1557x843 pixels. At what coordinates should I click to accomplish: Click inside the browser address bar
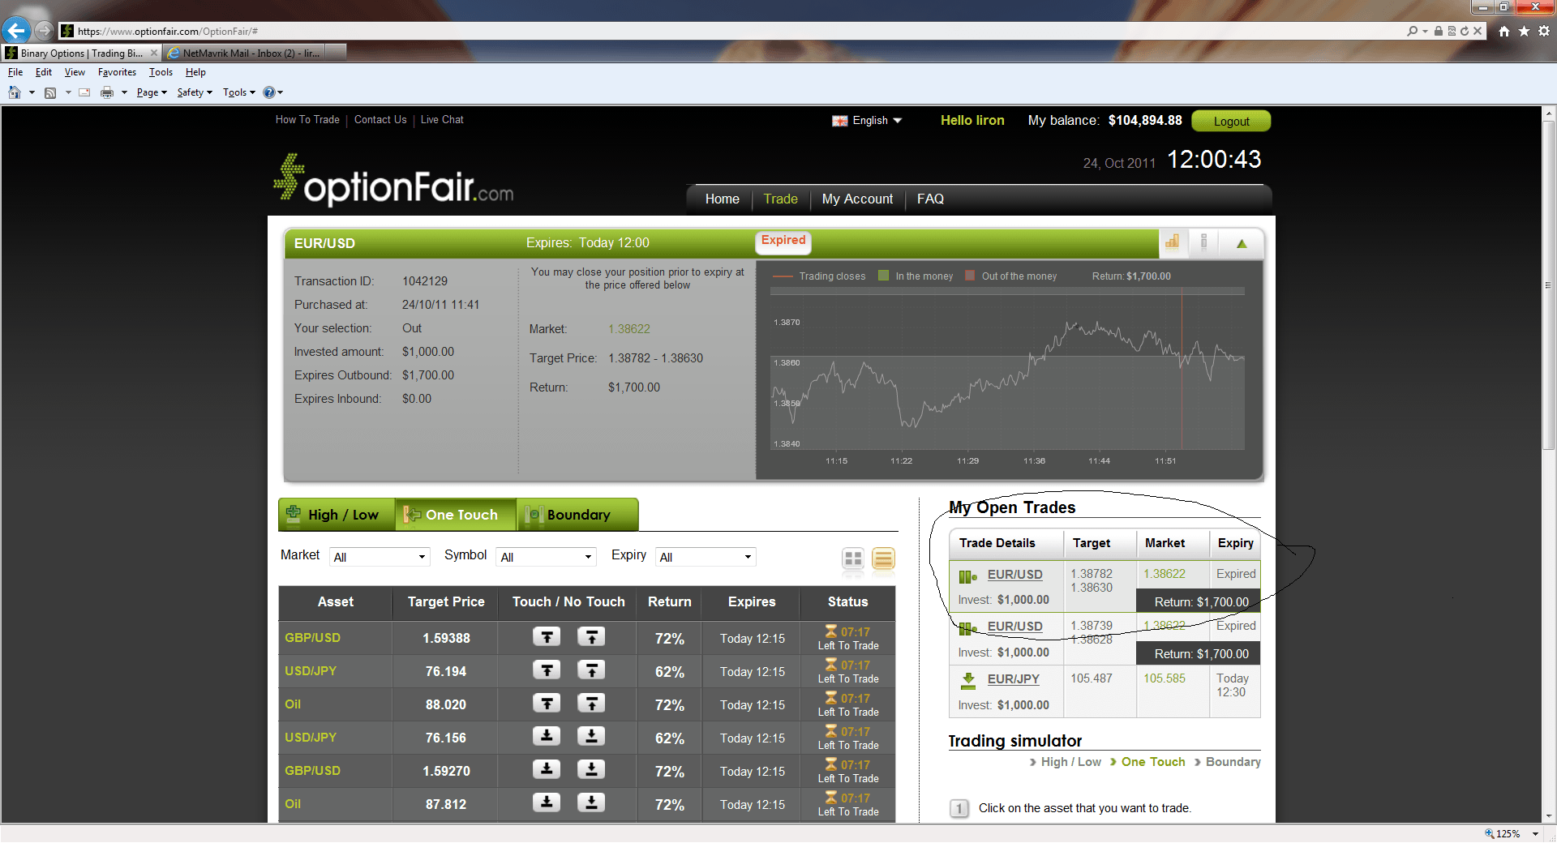coord(730,31)
